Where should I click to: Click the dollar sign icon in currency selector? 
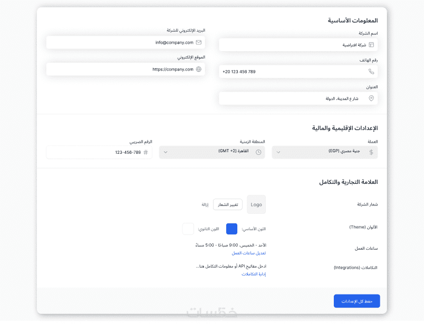coord(371,152)
